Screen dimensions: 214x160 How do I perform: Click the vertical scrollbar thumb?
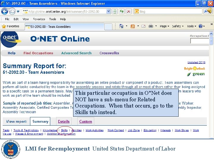211,41
